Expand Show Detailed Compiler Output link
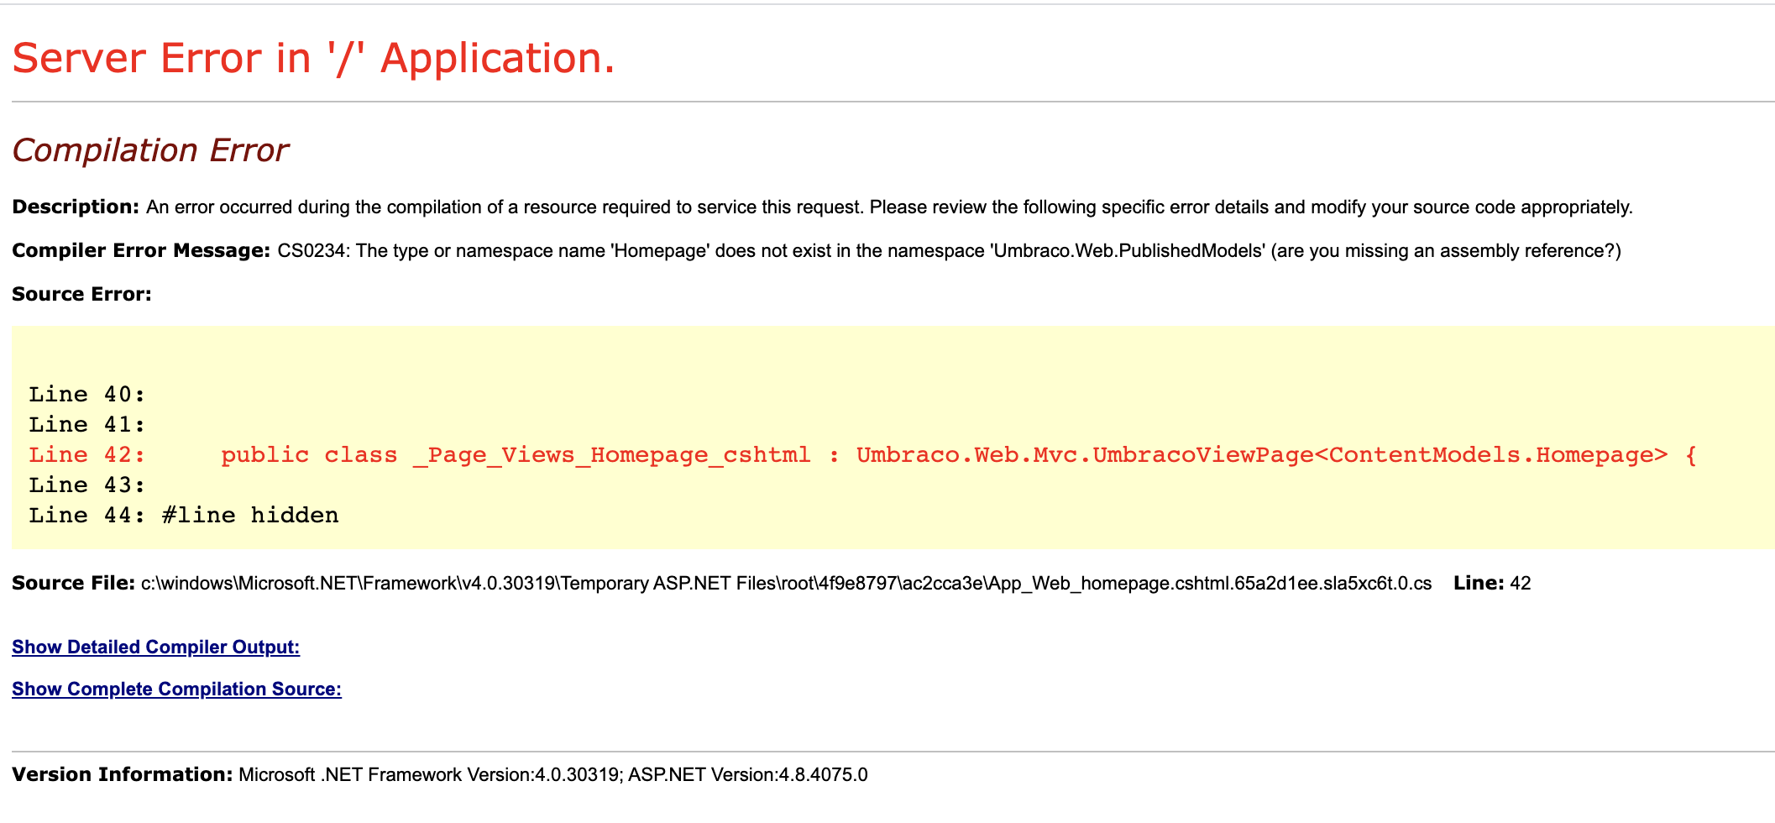 (155, 647)
